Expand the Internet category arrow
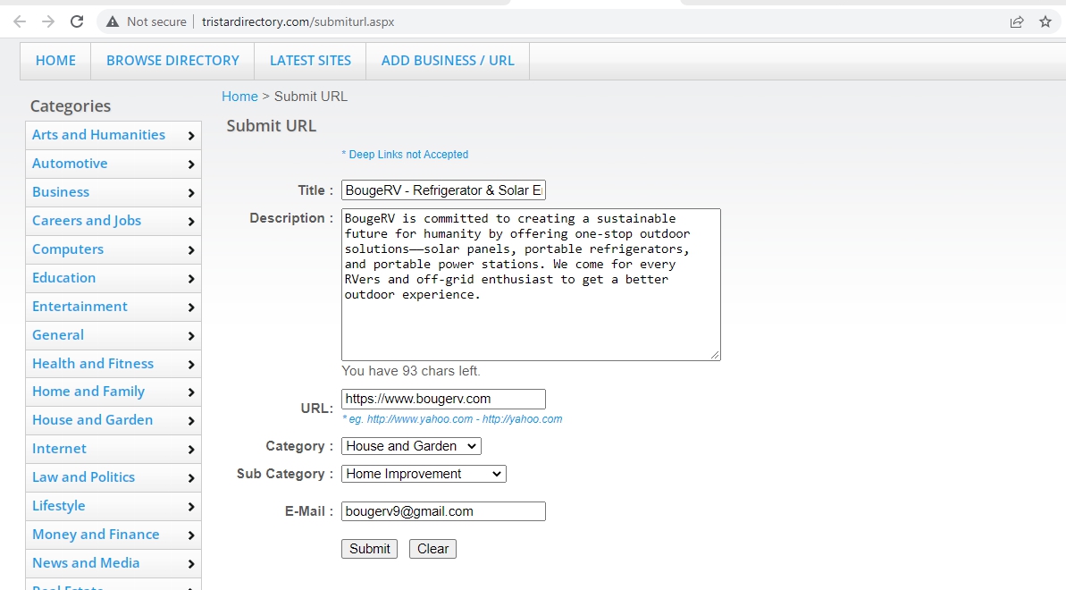 191,450
